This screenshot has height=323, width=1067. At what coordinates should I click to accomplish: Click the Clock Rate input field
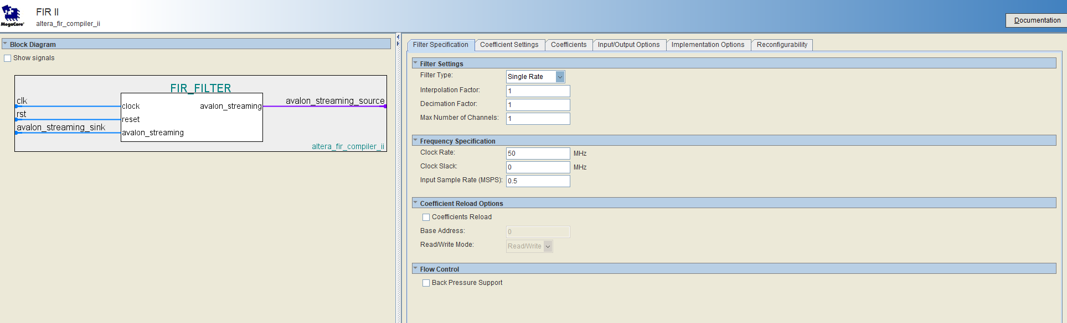click(x=538, y=153)
